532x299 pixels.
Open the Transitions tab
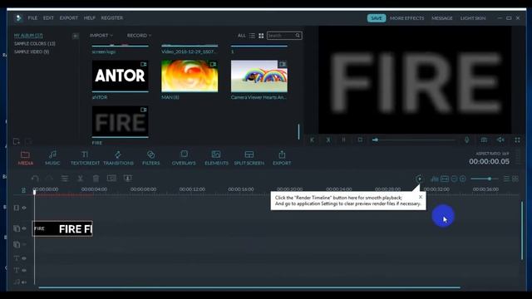point(118,158)
